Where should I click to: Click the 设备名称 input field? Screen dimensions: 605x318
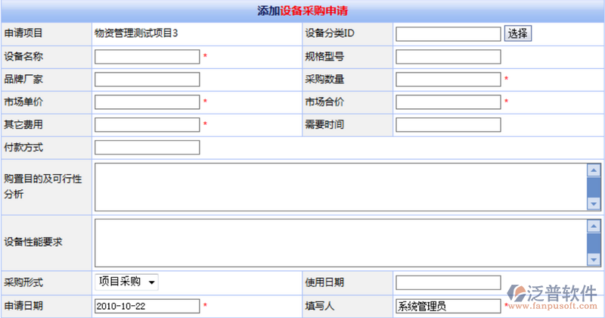click(147, 57)
